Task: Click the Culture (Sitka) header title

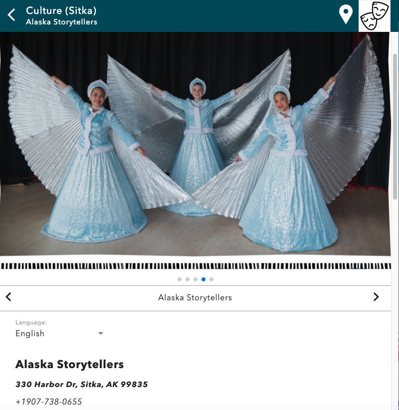Action: 61,10
